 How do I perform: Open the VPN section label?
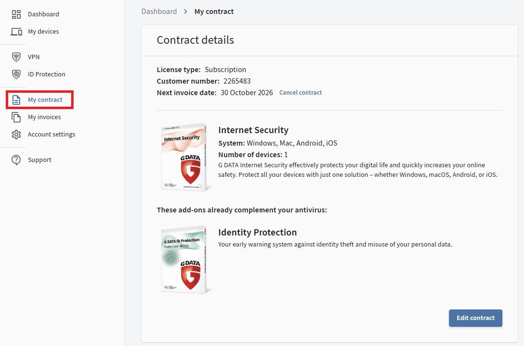tap(34, 57)
